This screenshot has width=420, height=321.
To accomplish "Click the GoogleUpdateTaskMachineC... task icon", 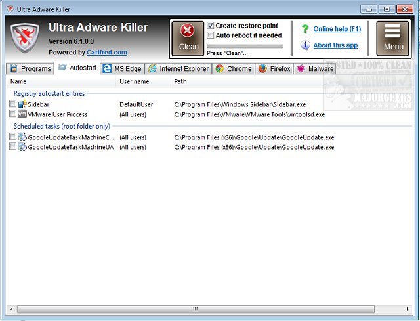I will tap(22, 137).
